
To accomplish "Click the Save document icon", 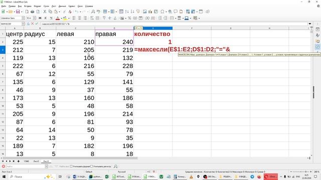I will pyautogui.click(x=18, y=11).
